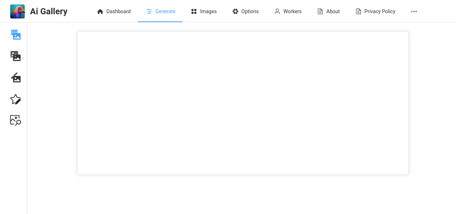Viewport: 458px width, 214px height.
Task: Select the Generate tab label
Action: 165,11
